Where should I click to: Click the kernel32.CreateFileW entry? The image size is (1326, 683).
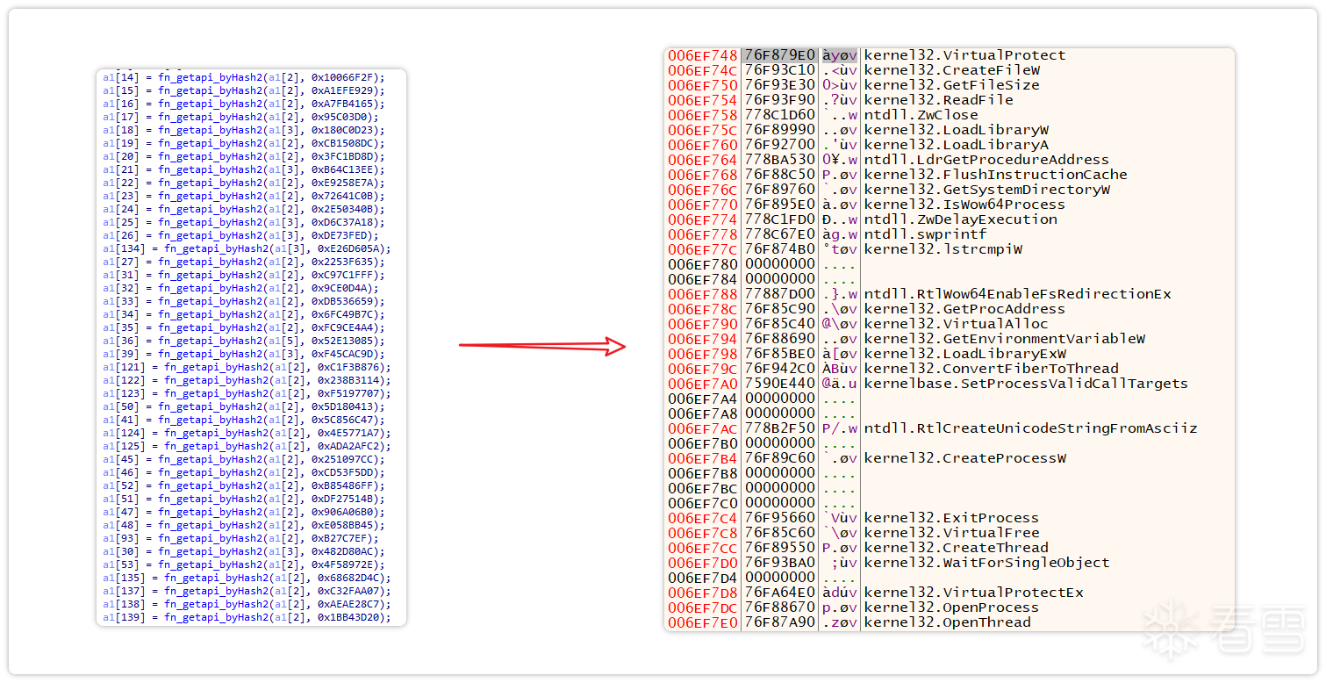[x=952, y=70]
